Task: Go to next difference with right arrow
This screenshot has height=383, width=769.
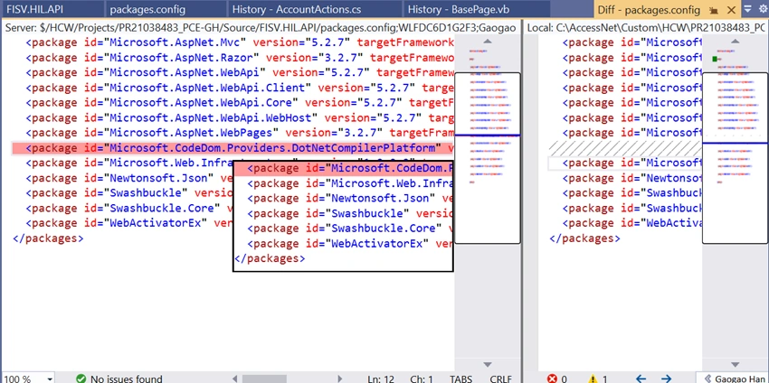Action: pyautogui.click(x=666, y=378)
